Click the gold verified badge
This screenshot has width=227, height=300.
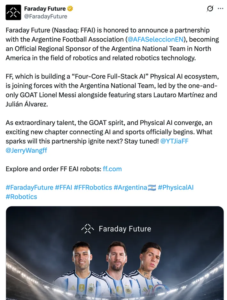70,9
